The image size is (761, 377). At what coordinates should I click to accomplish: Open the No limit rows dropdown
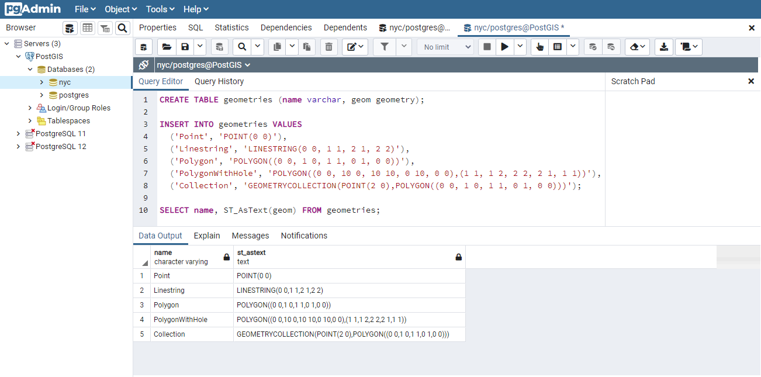[445, 47]
